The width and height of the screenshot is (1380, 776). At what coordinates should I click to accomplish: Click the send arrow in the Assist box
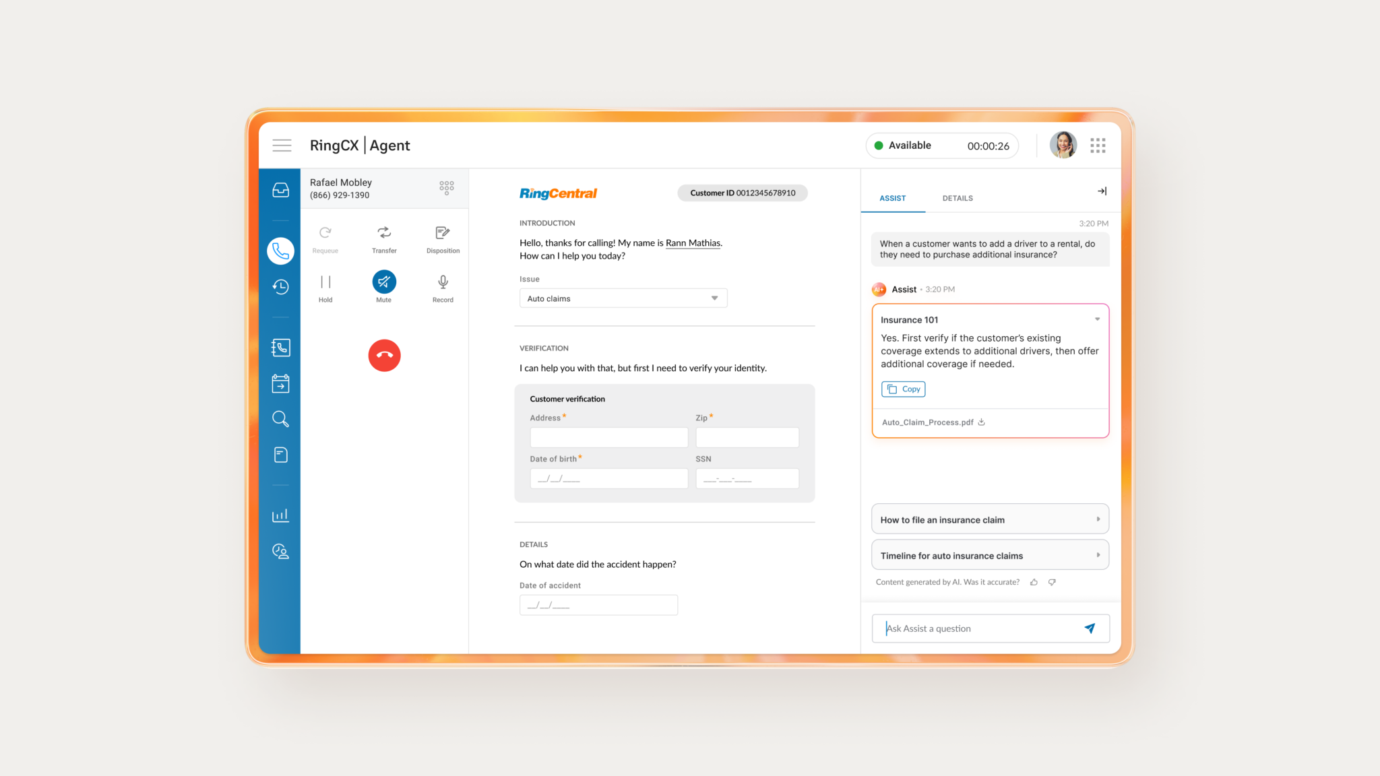pyautogui.click(x=1090, y=628)
